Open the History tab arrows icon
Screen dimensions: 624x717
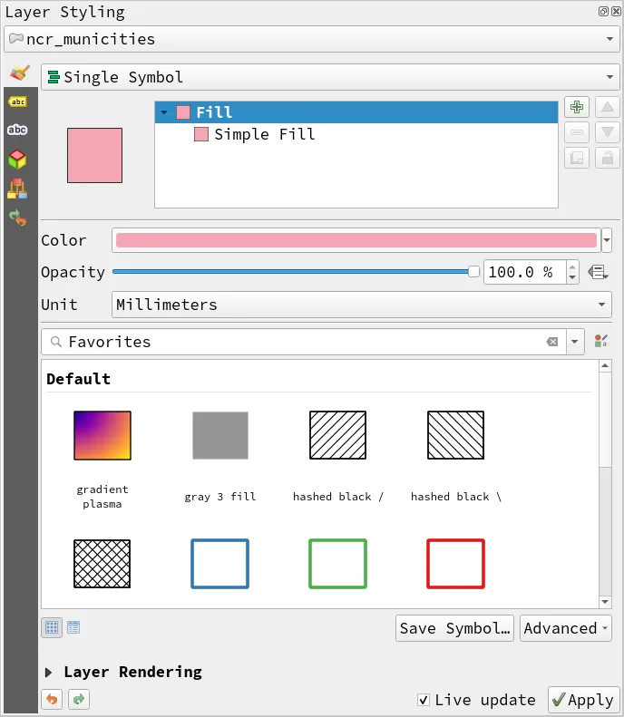click(18, 218)
